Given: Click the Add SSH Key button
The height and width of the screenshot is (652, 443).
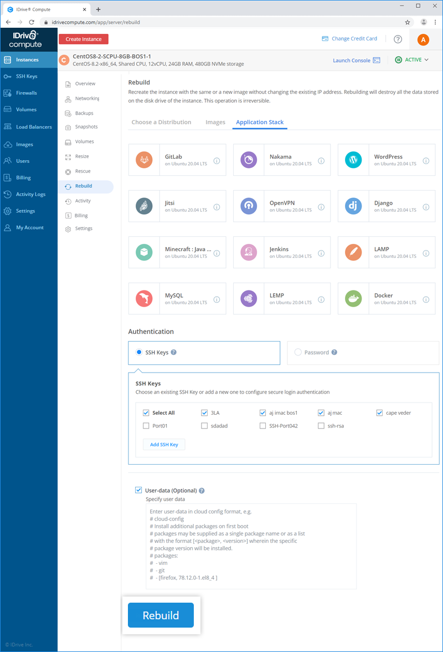Looking at the screenshot, I should coord(164,445).
